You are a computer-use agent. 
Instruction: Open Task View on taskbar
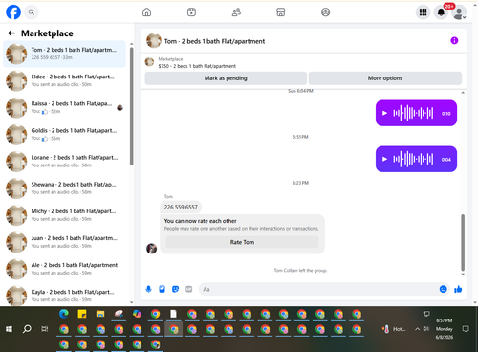point(45,329)
